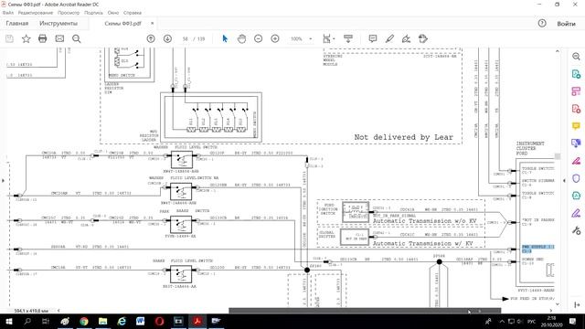This screenshot has height=329, width=585.
Task: Open the sign document pen tool
Action: point(406,38)
